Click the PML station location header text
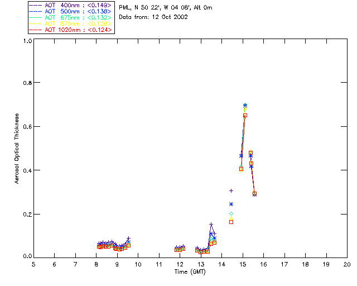The width and height of the screenshot is (357, 286). coord(166,8)
